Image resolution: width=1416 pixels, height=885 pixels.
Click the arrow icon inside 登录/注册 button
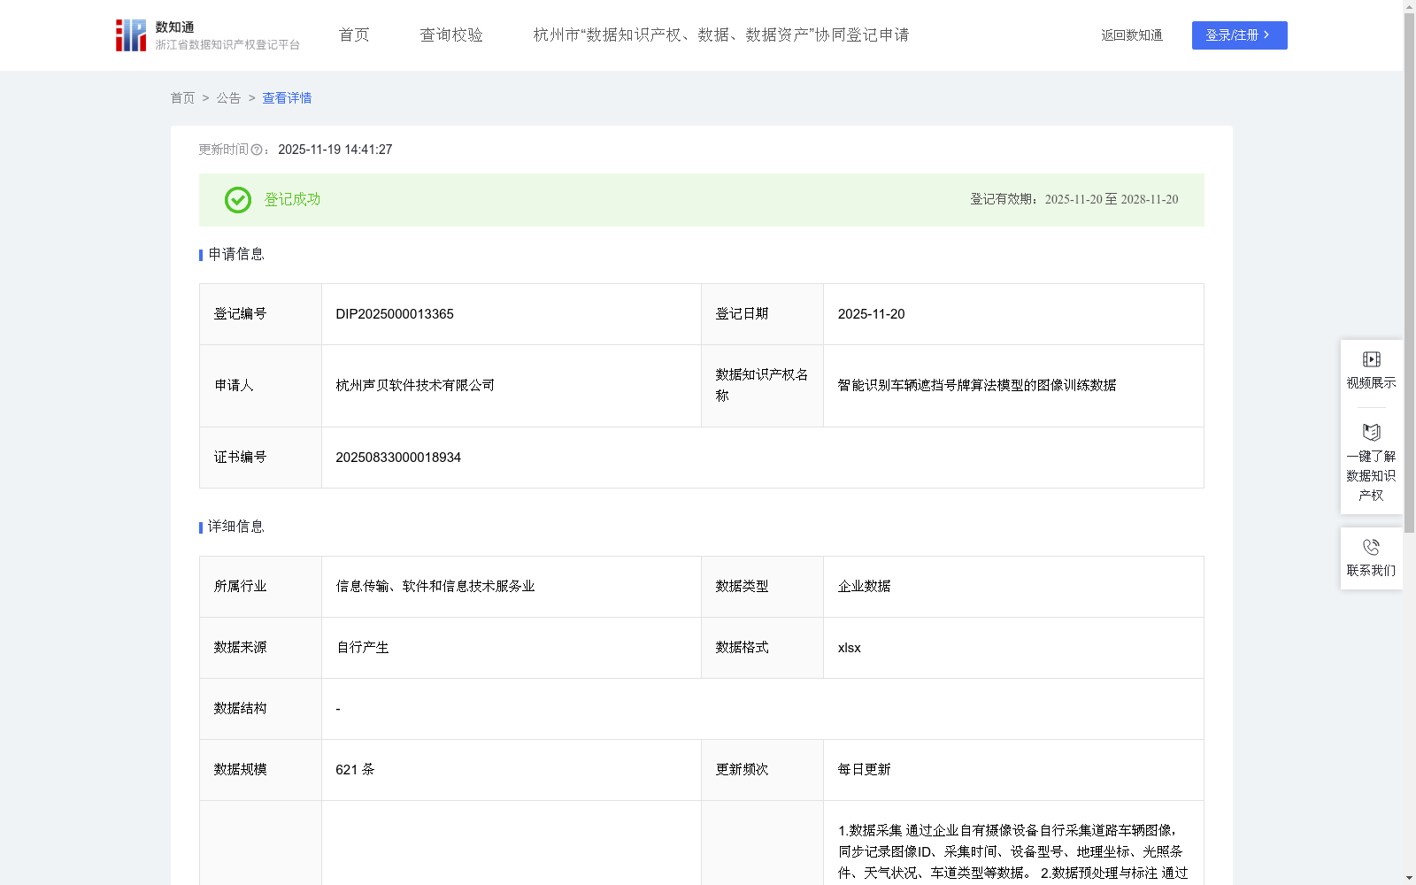(1267, 35)
